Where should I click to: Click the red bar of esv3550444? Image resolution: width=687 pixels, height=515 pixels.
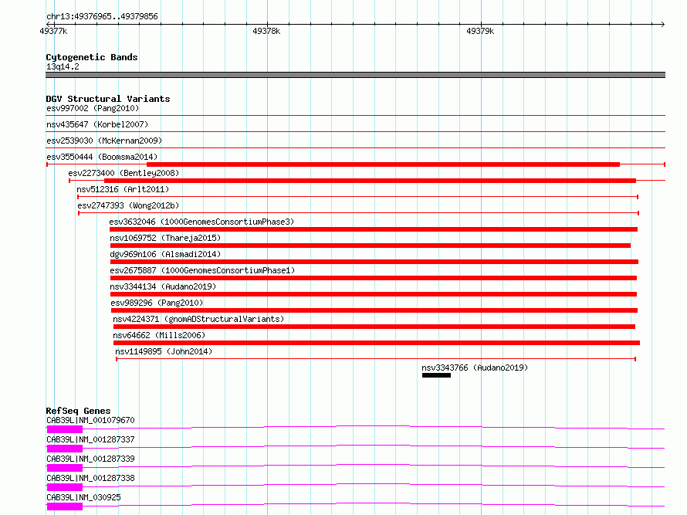(x=384, y=164)
